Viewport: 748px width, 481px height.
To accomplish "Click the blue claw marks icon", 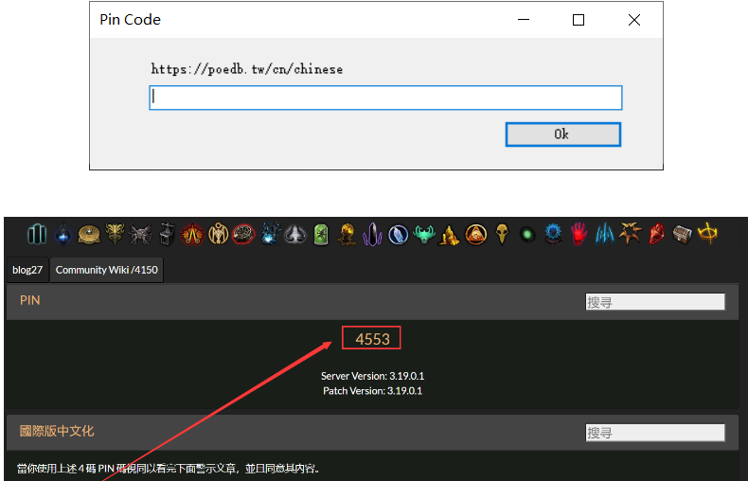I will tap(604, 234).
